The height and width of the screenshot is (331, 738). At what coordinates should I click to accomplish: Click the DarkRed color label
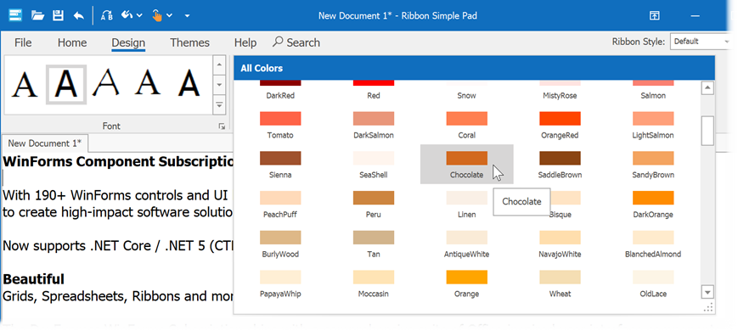point(280,95)
